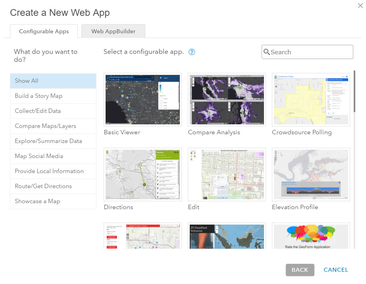This screenshot has height=284, width=366.
Task: Type in the Search input field
Action: [310, 52]
